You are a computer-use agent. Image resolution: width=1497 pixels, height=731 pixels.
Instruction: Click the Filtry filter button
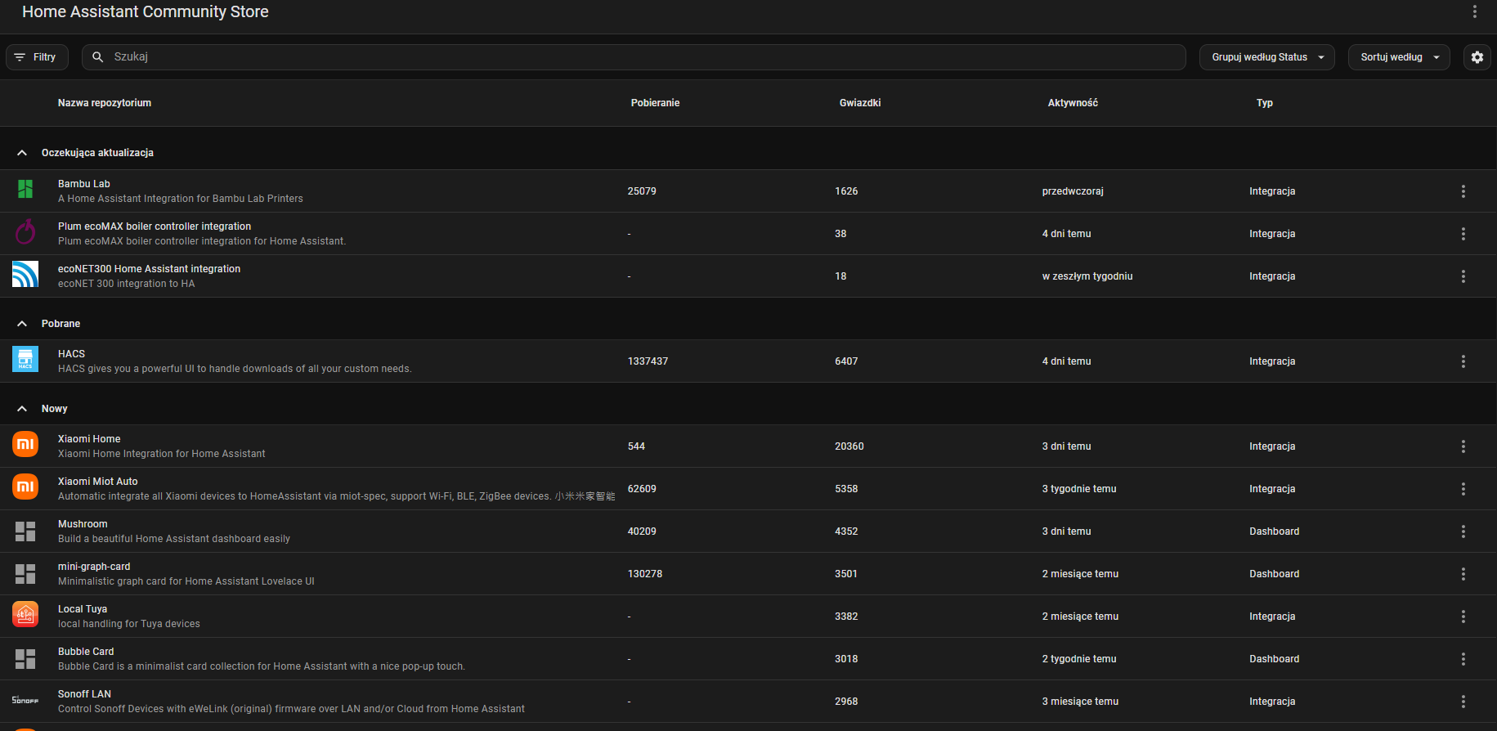[37, 57]
